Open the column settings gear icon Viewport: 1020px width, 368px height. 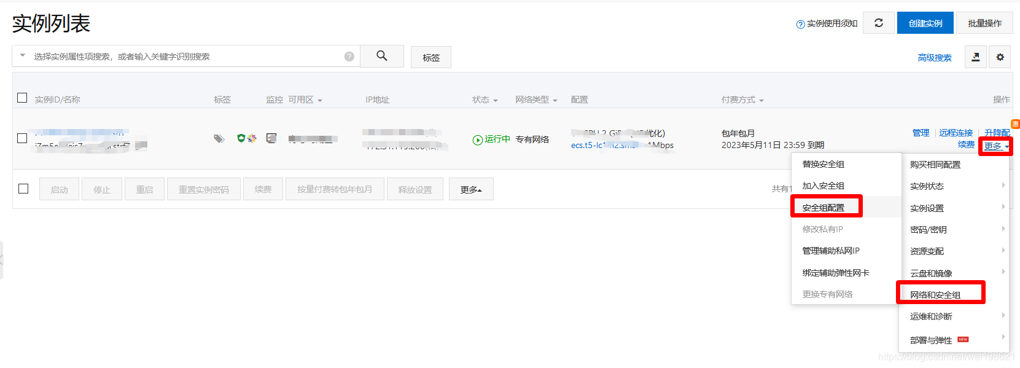pyautogui.click(x=1000, y=57)
